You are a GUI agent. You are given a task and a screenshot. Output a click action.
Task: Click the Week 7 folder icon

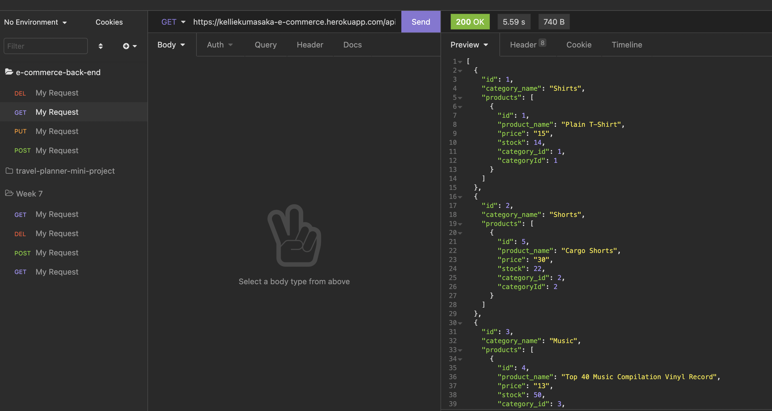[x=9, y=193]
